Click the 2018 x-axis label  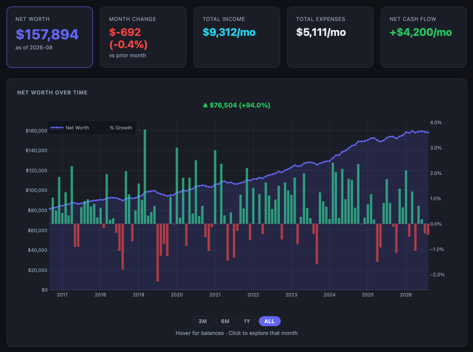coord(100,295)
